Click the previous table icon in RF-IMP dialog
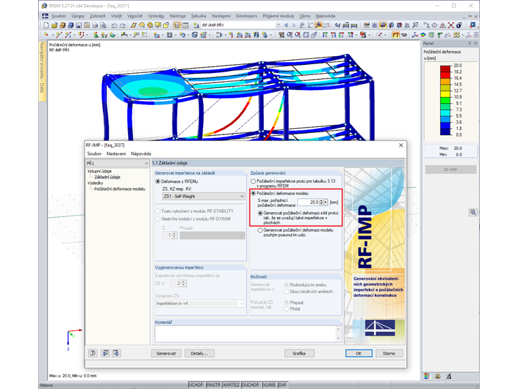Screen dimensions: 518x389 (105, 353)
